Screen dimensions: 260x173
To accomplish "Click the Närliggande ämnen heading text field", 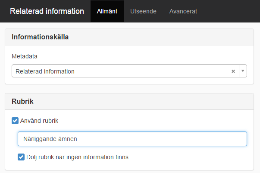I will (132, 139).
